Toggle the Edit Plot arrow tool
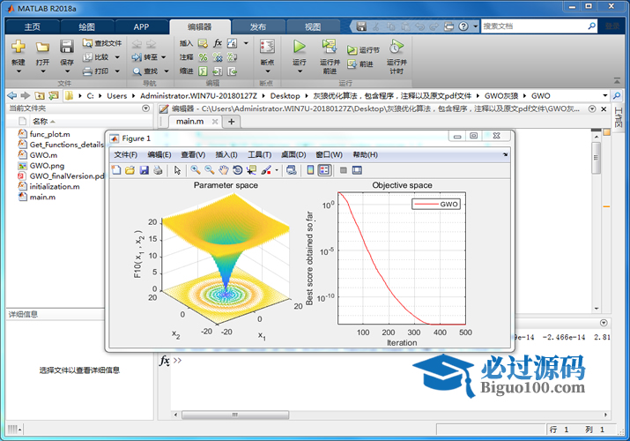This screenshot has width=630, height=441. coord(177,170)
